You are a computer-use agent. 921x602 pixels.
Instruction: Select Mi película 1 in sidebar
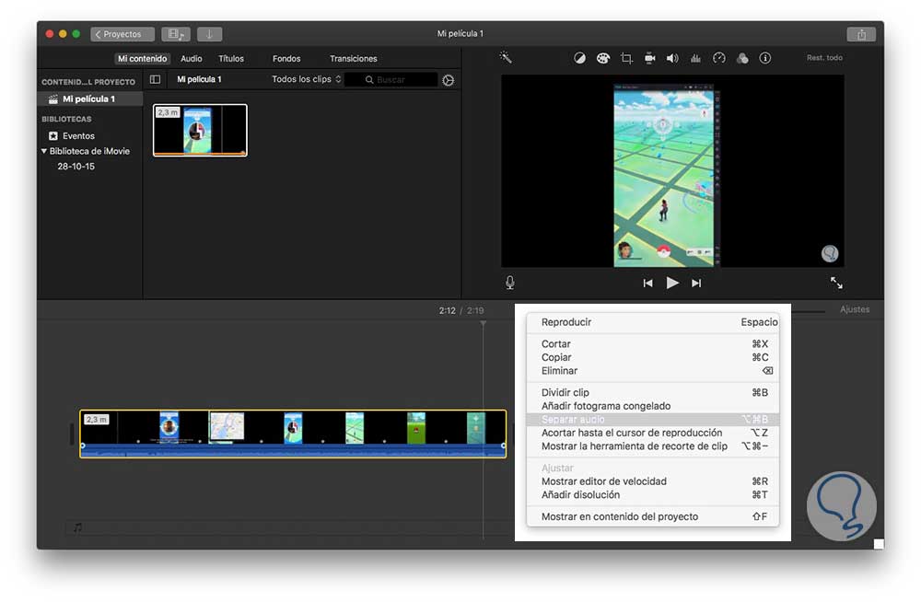[x=90, y=98]
